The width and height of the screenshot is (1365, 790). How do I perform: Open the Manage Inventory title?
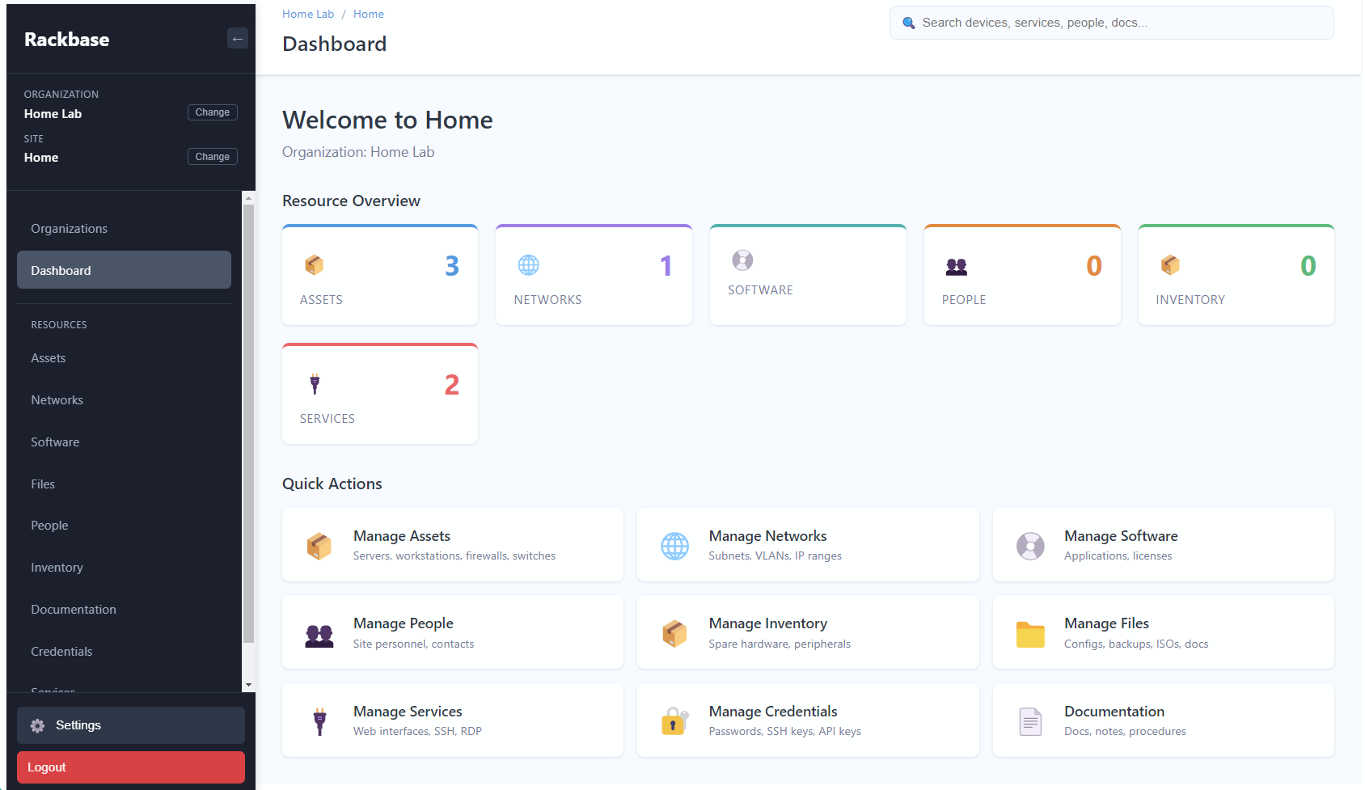768,623
